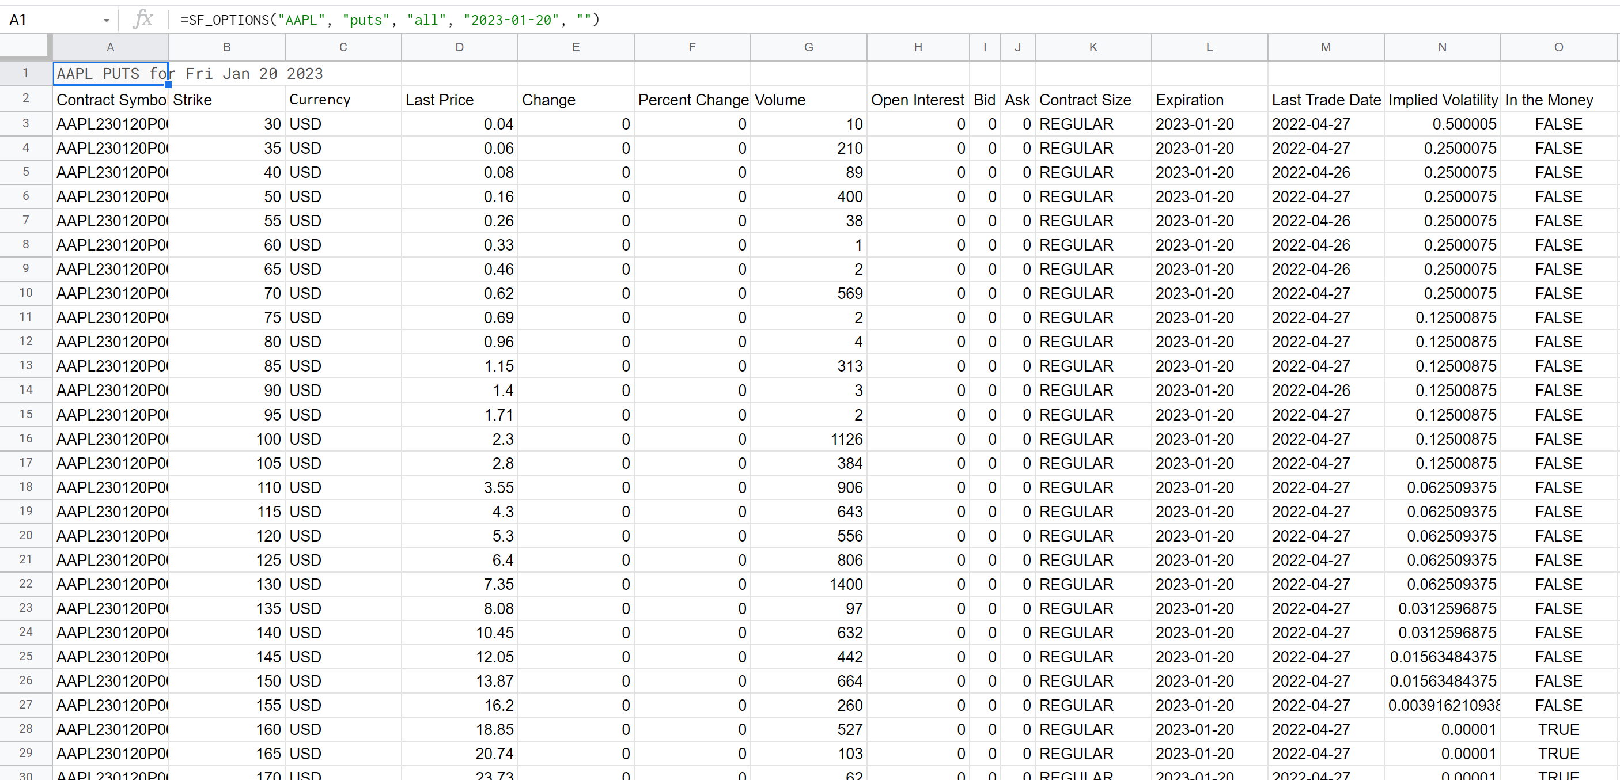Screen dimensions: 1620x780
Task: Select the whole sheet via corner box
Action: pos(26,47)
